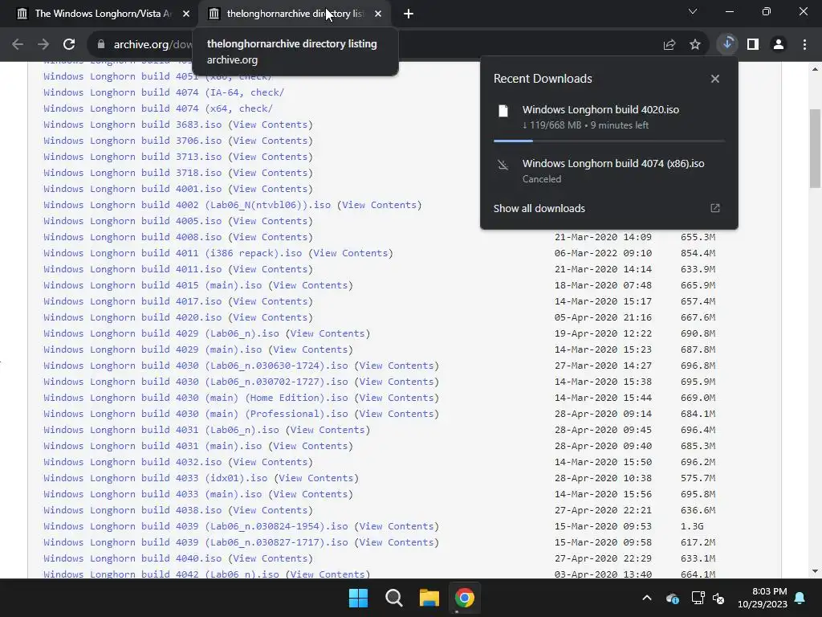Open the Chrome three-dot menu
Screen dimensions: 822x617
(804, 45)
